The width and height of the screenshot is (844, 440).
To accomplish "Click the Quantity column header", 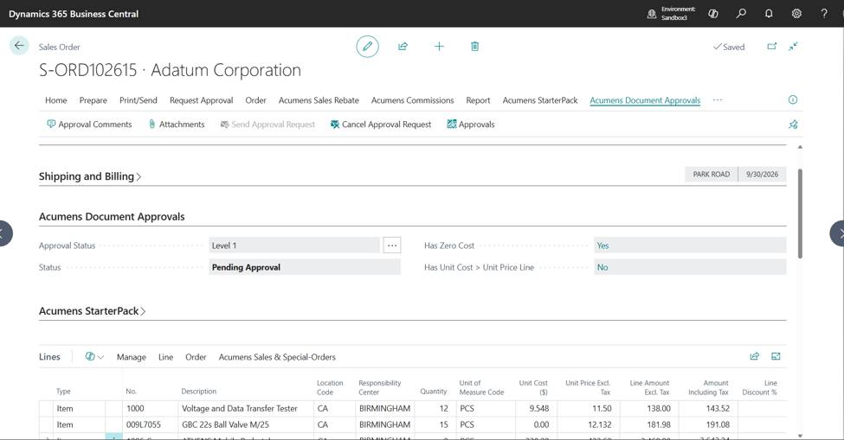I will (x=434, y=391).
